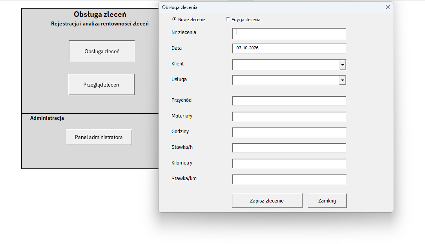
Task: Click the Data field showing 03.10.2026
Action: pyautogui.click(x=289, y=49)
